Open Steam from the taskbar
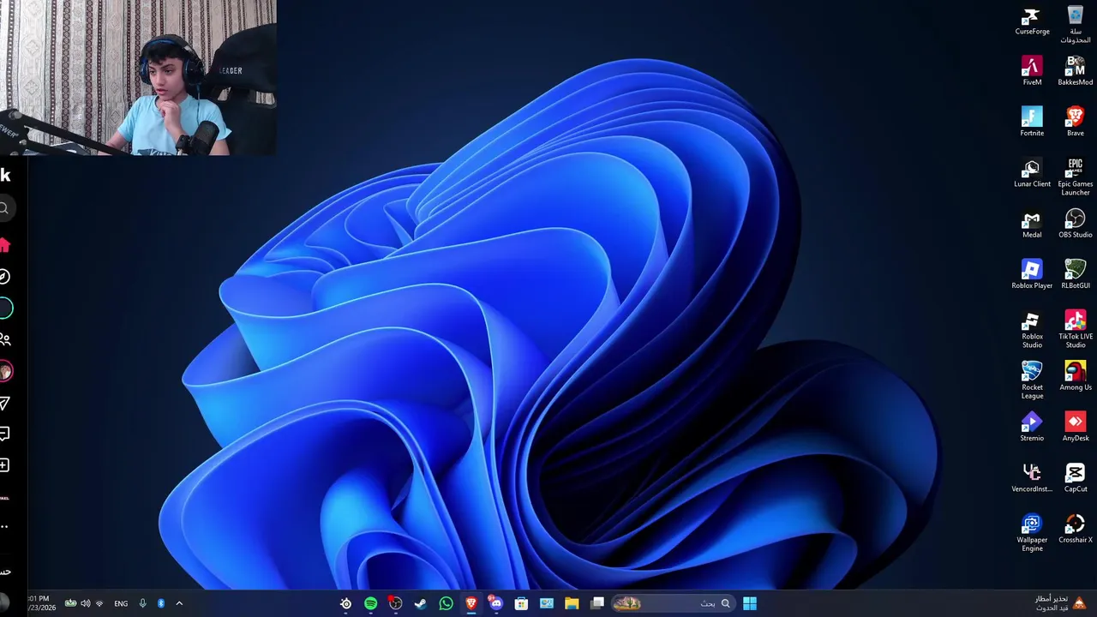Screen dimensions: 1097x617 (421, 603)
